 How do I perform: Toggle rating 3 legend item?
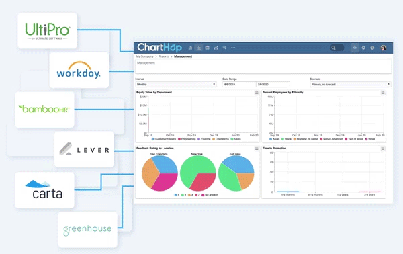[191, 195]
